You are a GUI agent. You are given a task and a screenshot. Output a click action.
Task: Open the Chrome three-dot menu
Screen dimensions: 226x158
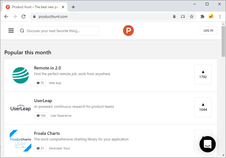(220, 16)
